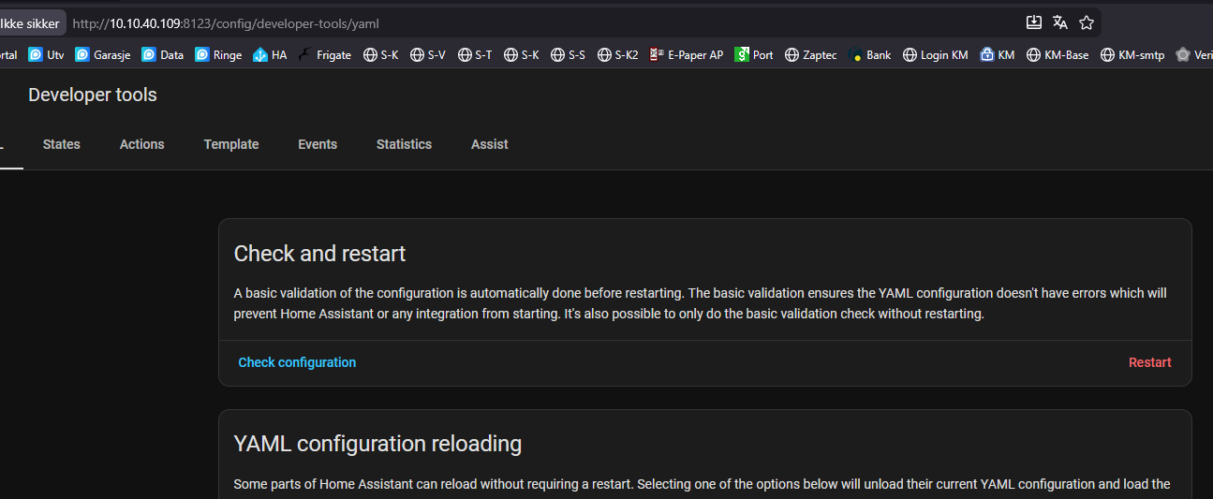
Task: Open the Zaptec bookmark
Action: (x=811, y=55)
